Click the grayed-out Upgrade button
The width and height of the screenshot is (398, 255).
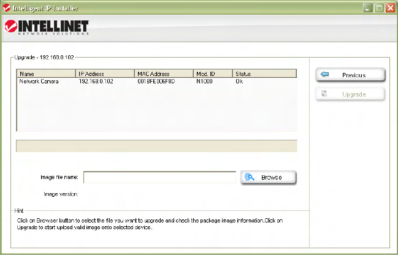pyautogui.click(x=350, y=94)
